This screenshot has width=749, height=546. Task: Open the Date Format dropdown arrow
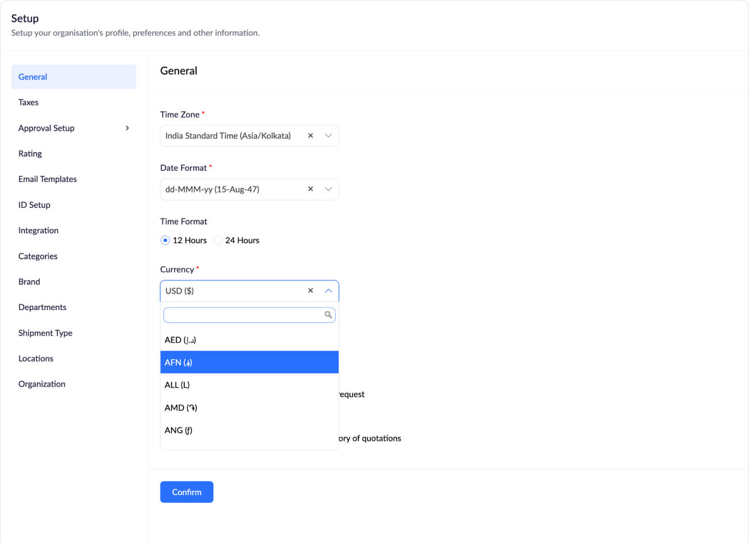click(328, 189)
